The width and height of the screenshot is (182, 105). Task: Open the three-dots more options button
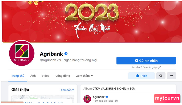(171, 76)
